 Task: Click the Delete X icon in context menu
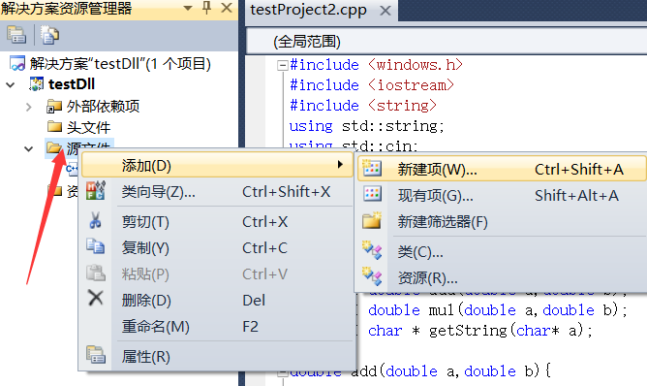tap(96, 298)
